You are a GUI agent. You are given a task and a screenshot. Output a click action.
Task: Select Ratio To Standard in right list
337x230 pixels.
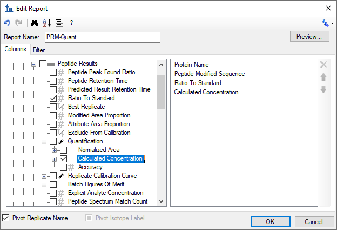[198, 83]
